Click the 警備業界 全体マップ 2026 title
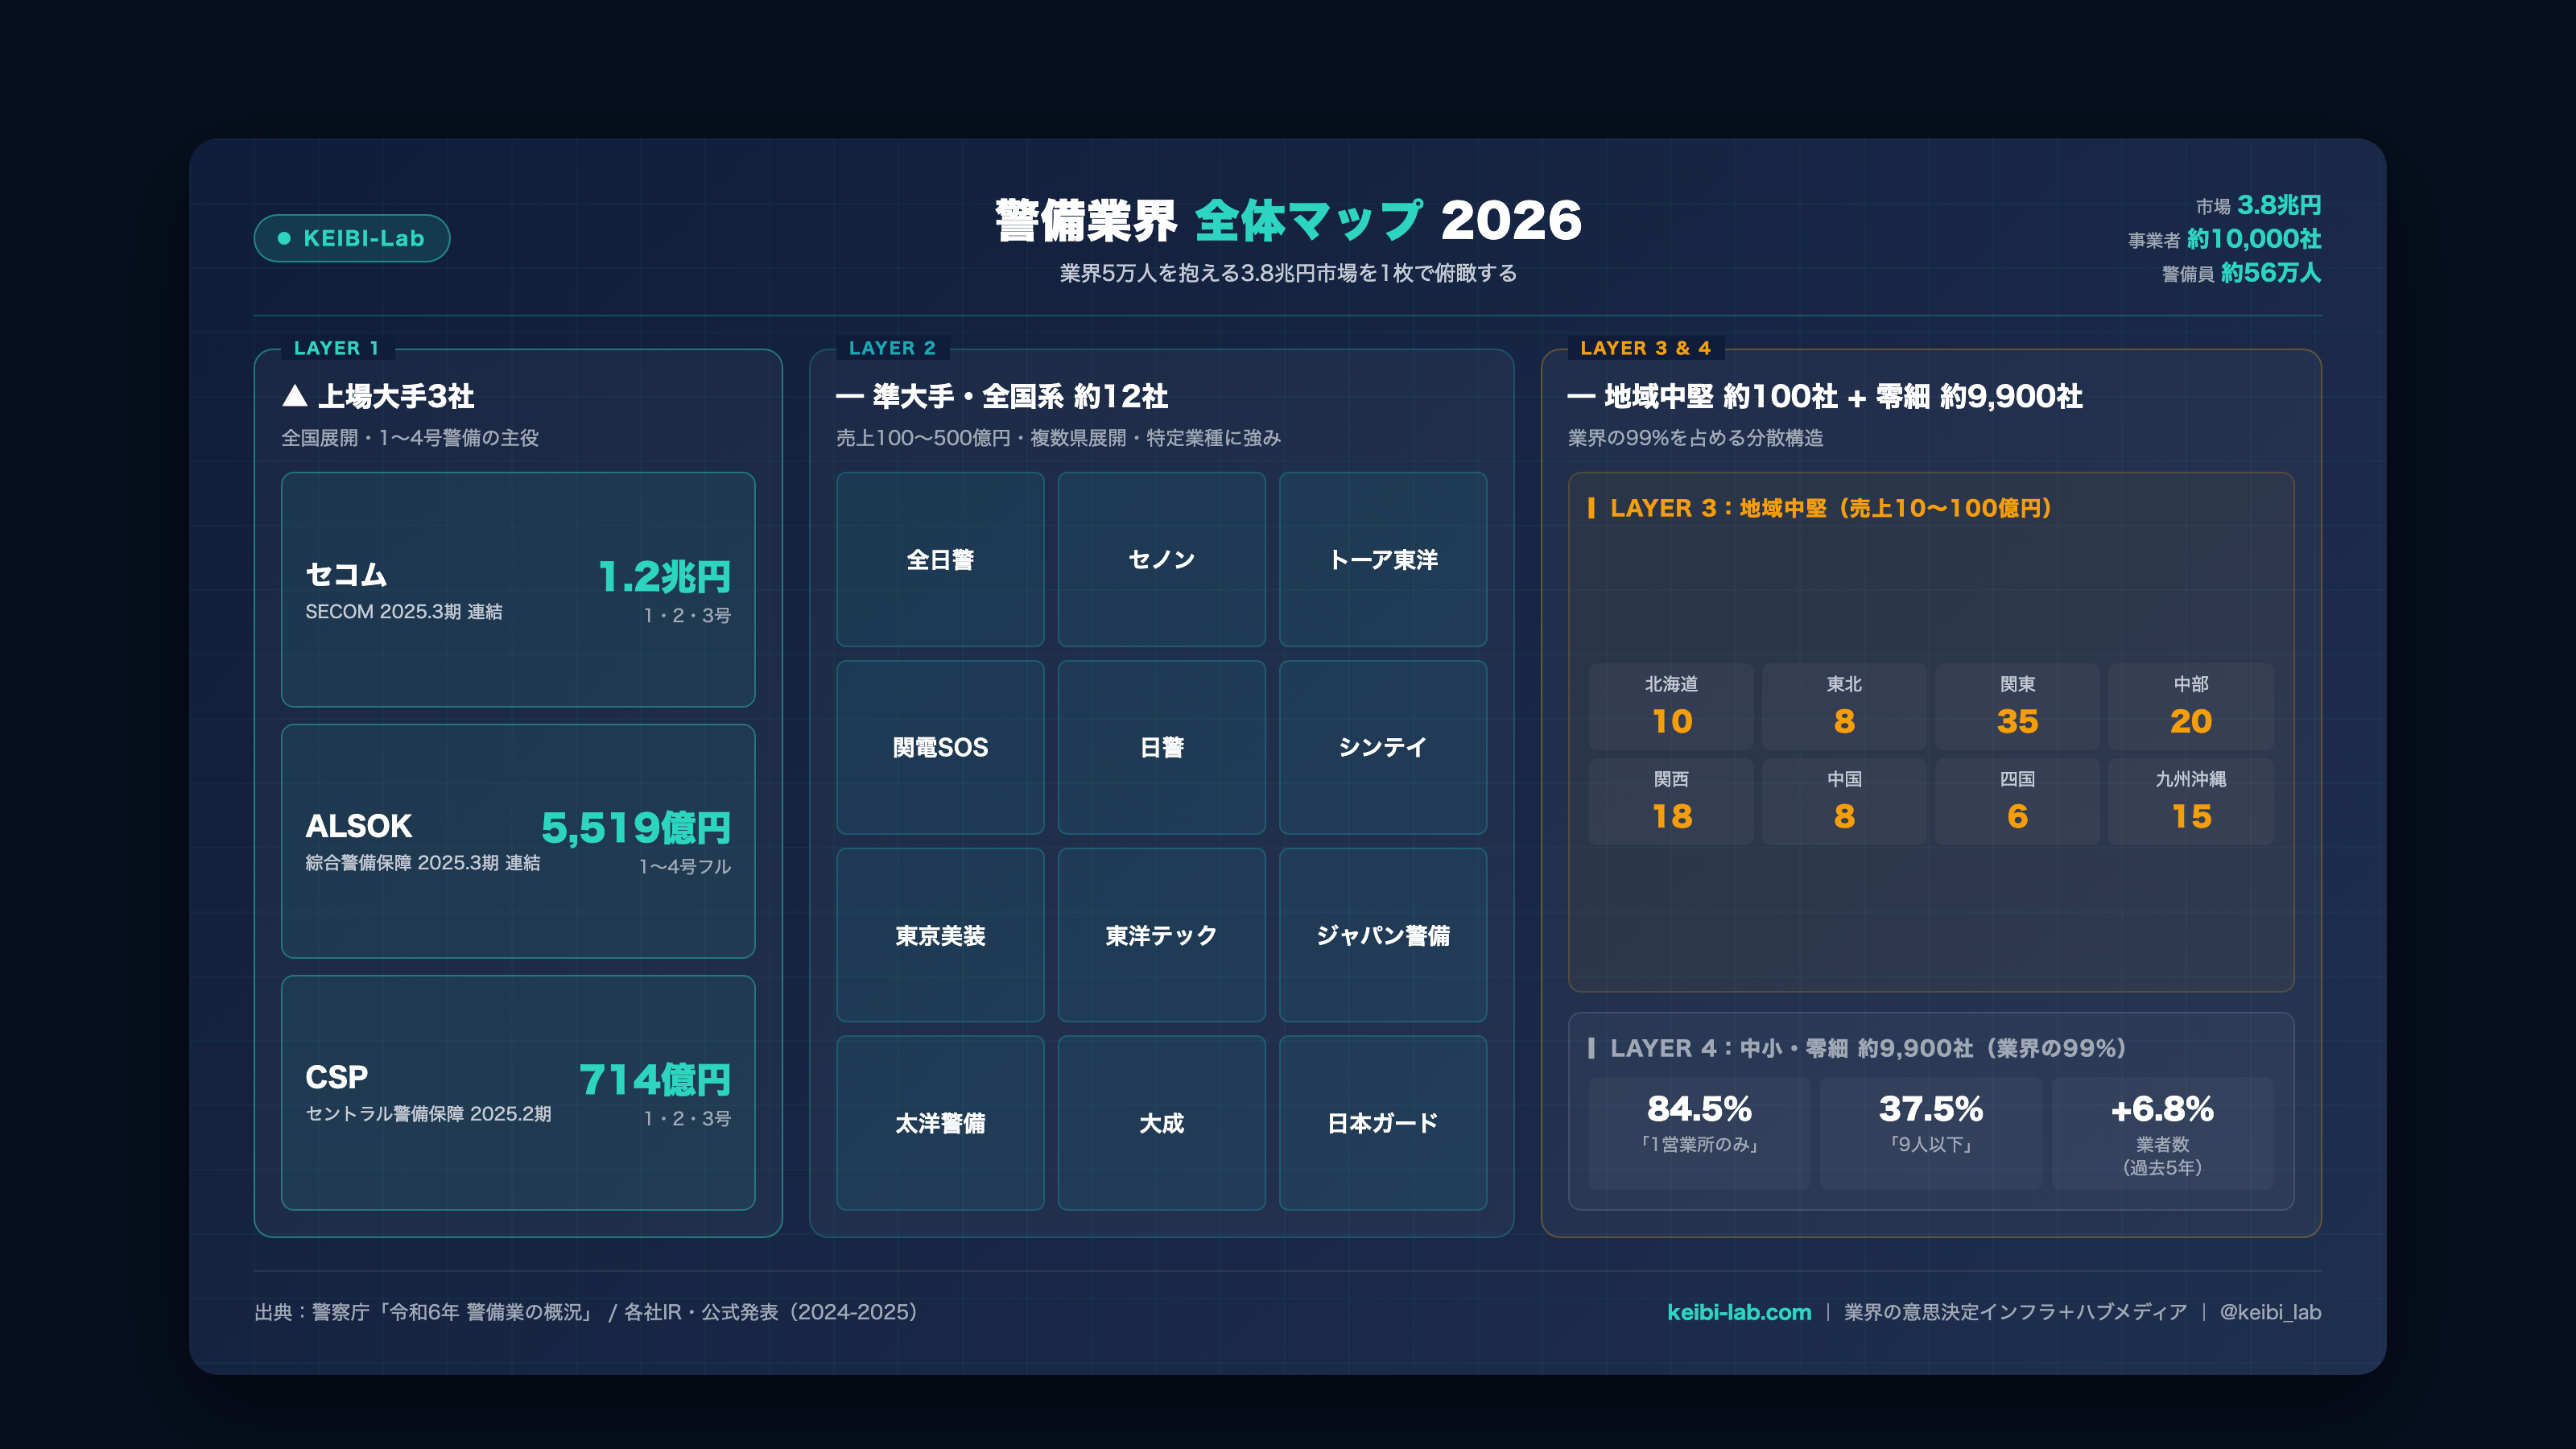Viewport: 2576px width, 1449px height. pos(1288,220)
